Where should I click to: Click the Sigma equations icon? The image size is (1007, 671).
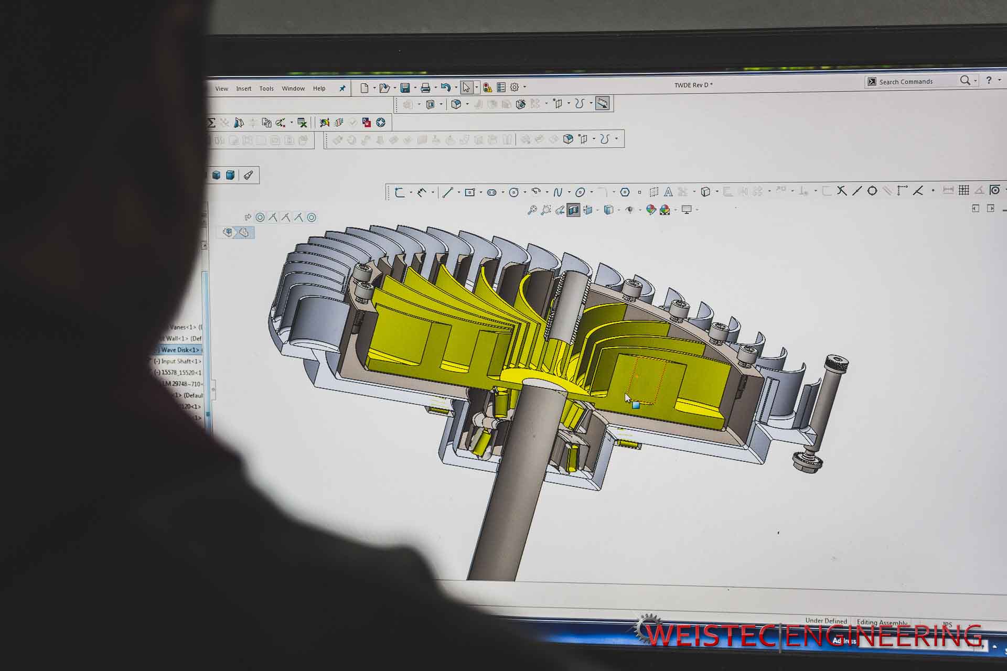coord(212,123)
